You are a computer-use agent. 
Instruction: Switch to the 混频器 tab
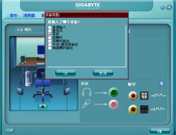coord(29,15)
